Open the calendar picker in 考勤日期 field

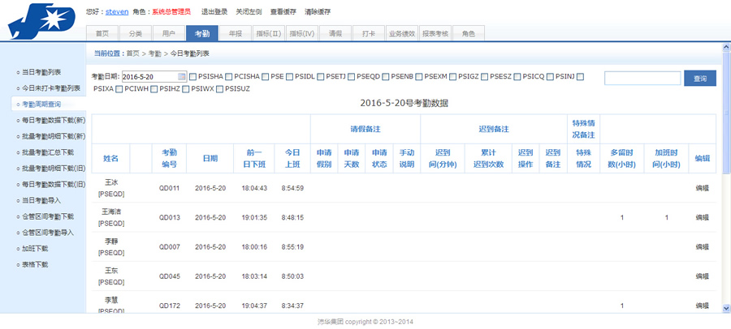pyautogui.click(x=182, y=77)
